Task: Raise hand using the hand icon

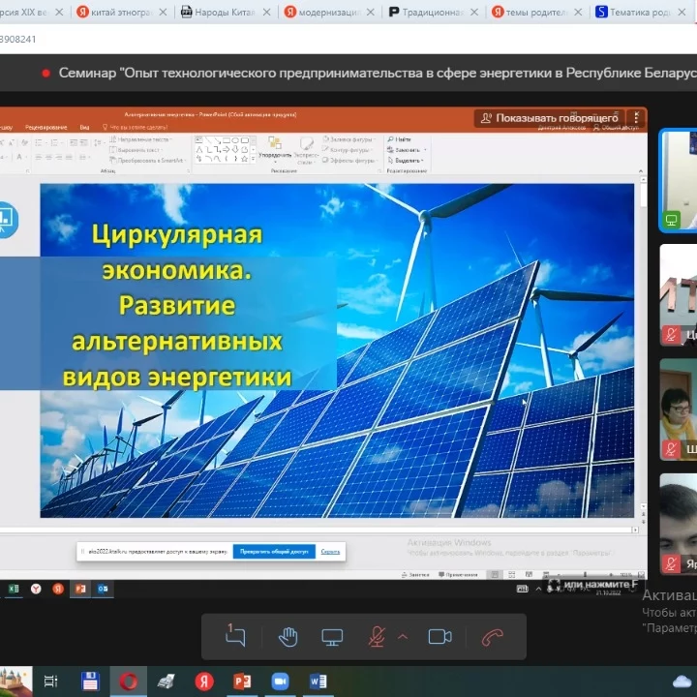Action: (288, 636)
